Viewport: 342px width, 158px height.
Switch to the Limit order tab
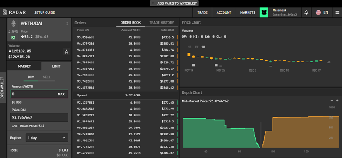(x=56, y=66)
